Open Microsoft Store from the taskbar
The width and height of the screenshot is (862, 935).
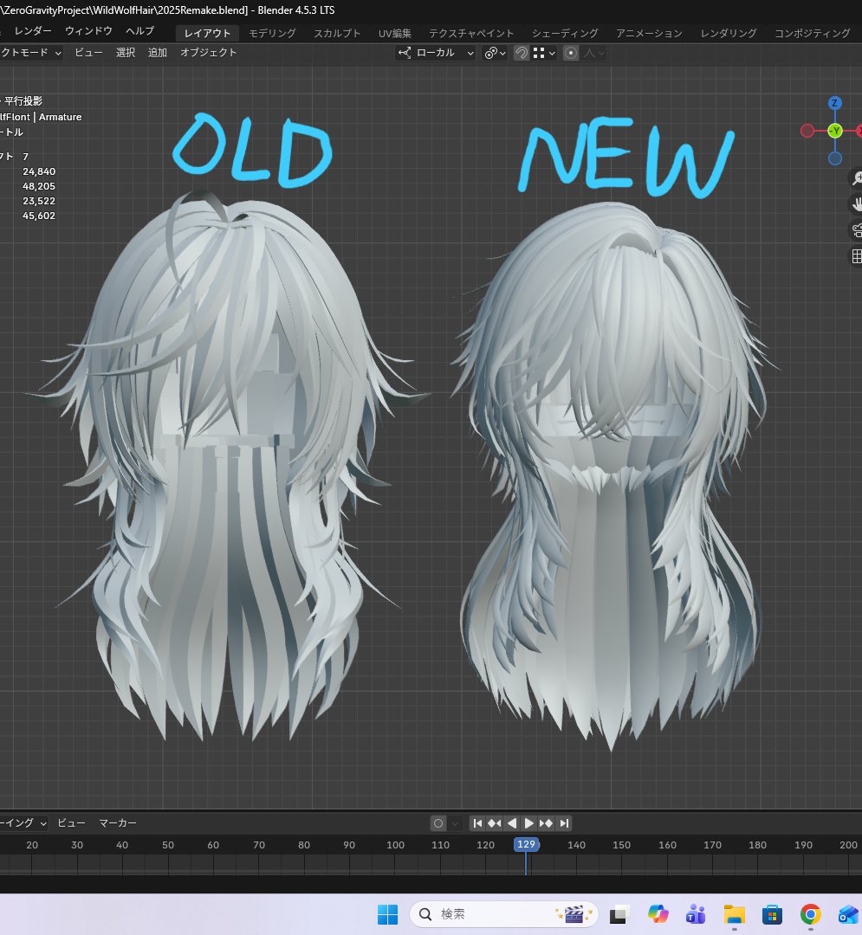click(x=772, y=914)
